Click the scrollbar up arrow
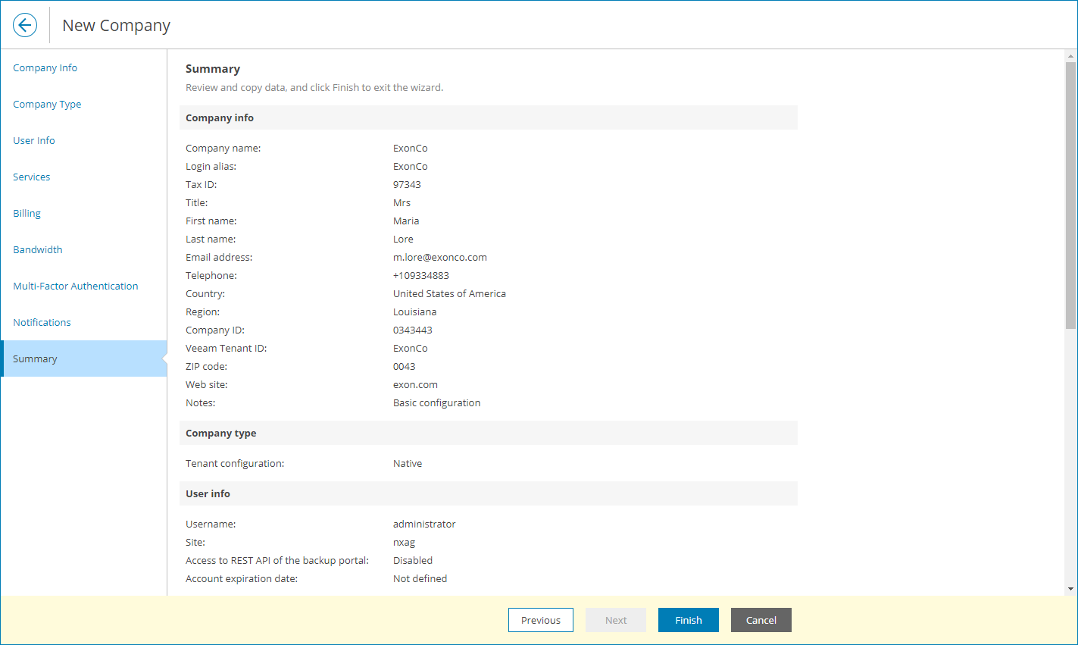 1070,55
